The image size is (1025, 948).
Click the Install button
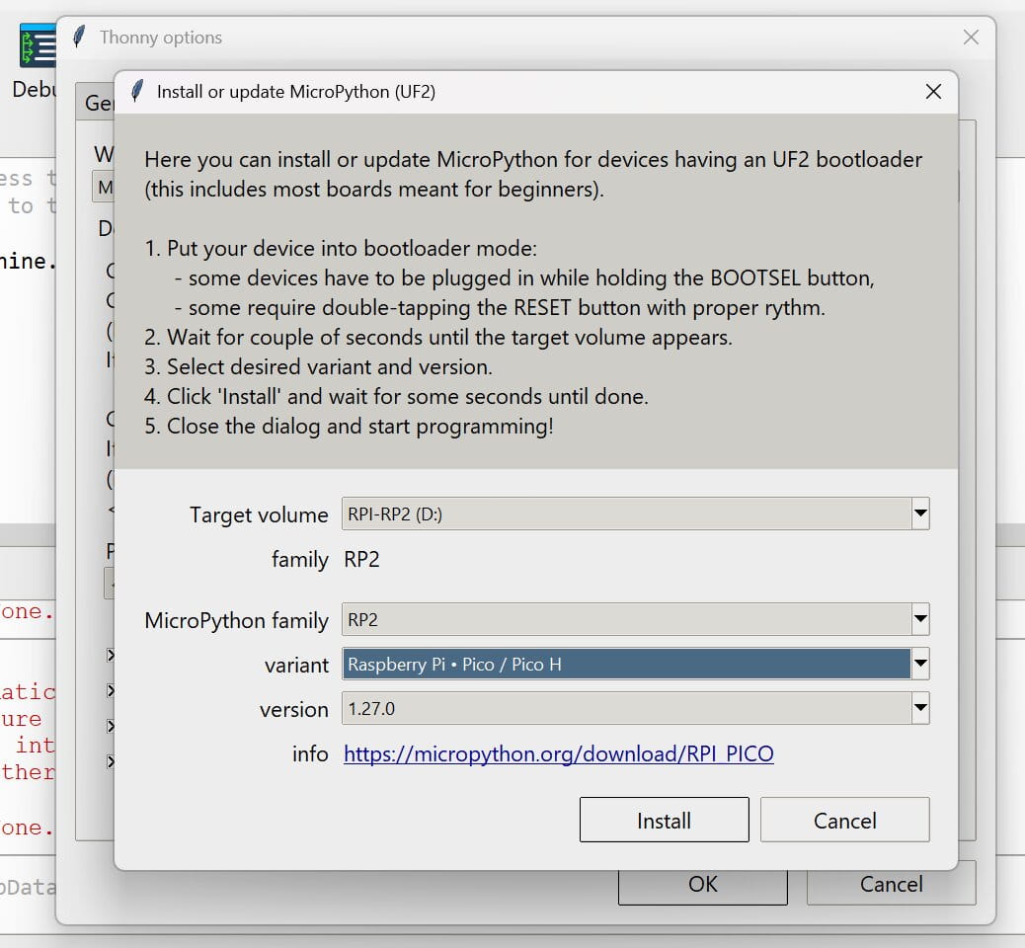click(x=664, y=820)
